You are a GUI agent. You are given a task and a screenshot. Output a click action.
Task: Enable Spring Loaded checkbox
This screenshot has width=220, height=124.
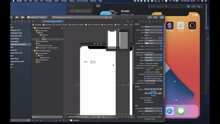(145, 83)
